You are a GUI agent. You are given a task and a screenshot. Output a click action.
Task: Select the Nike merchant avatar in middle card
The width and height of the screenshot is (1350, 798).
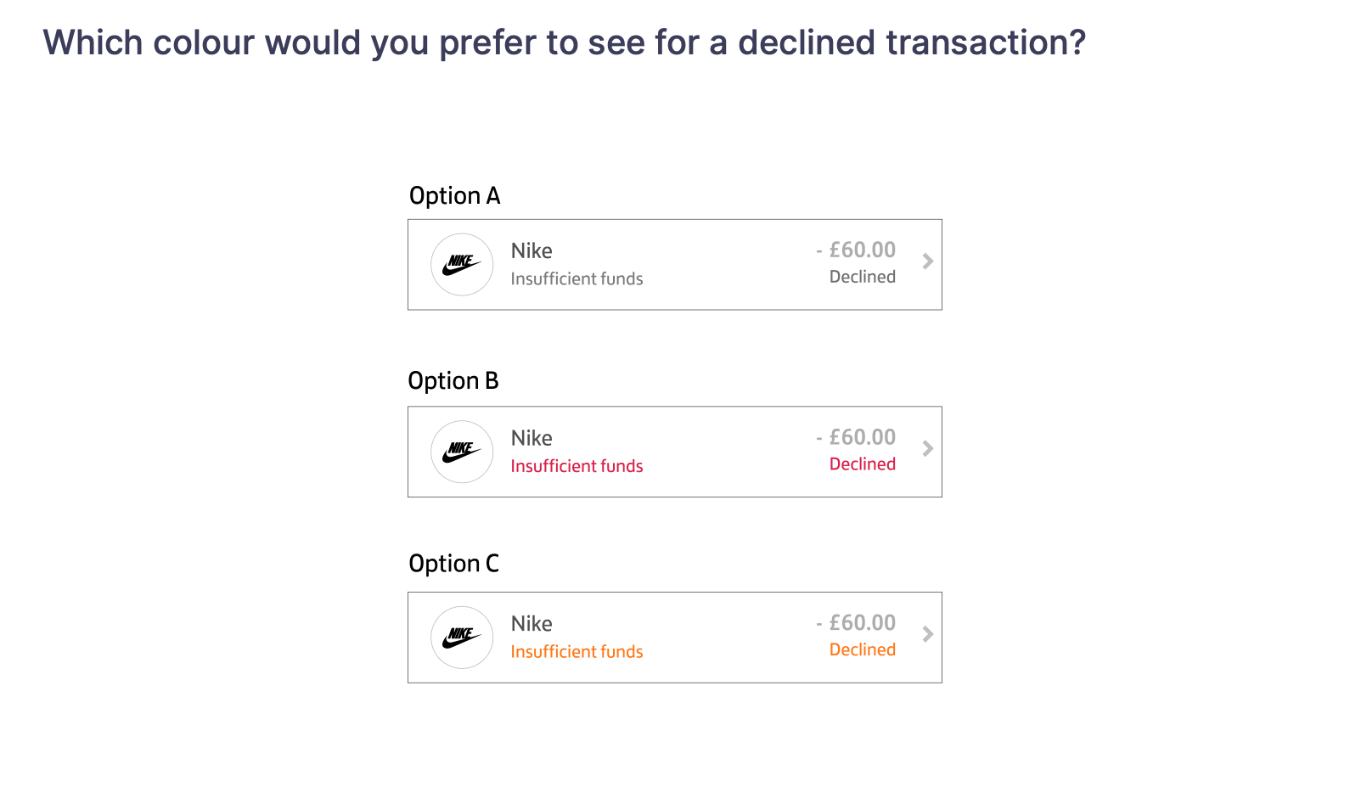(x=462, y=452)
